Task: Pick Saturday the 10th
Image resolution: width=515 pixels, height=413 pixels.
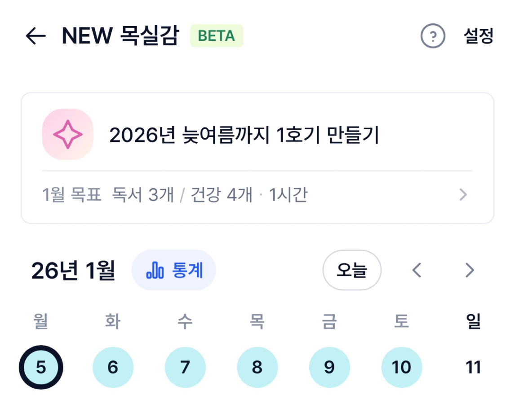Action: [x=401, y=367]
